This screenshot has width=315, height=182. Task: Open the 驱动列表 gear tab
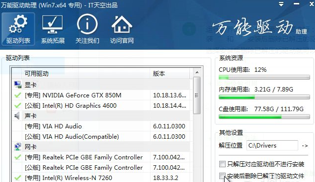pyautogui.click(x=18, y=29)
